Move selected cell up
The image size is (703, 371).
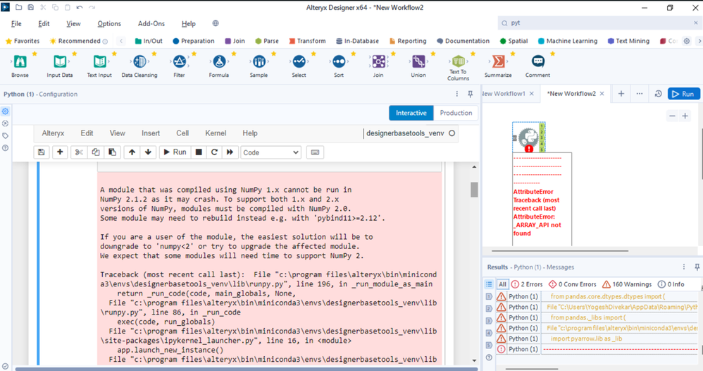pyautogui.click(x=132, y=152)
